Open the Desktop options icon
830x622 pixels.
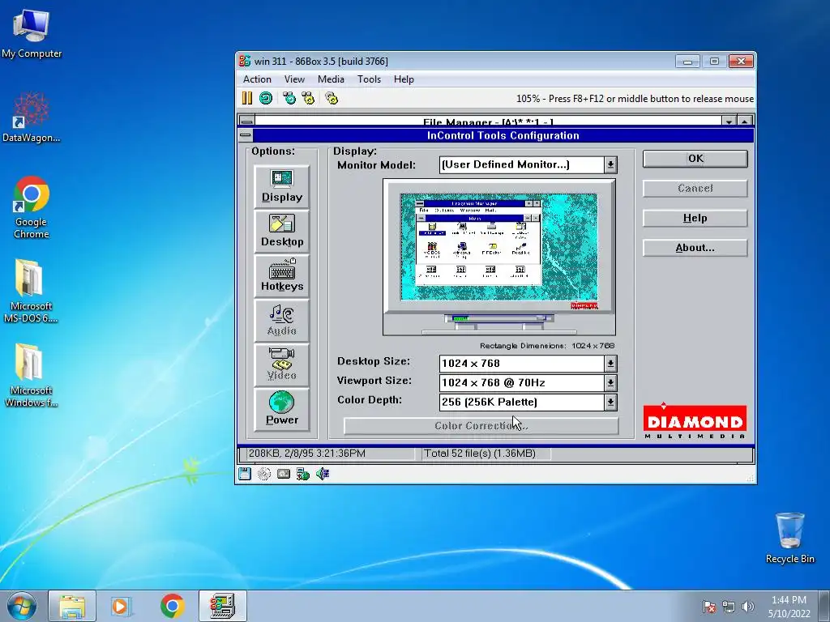click(281, 231)
